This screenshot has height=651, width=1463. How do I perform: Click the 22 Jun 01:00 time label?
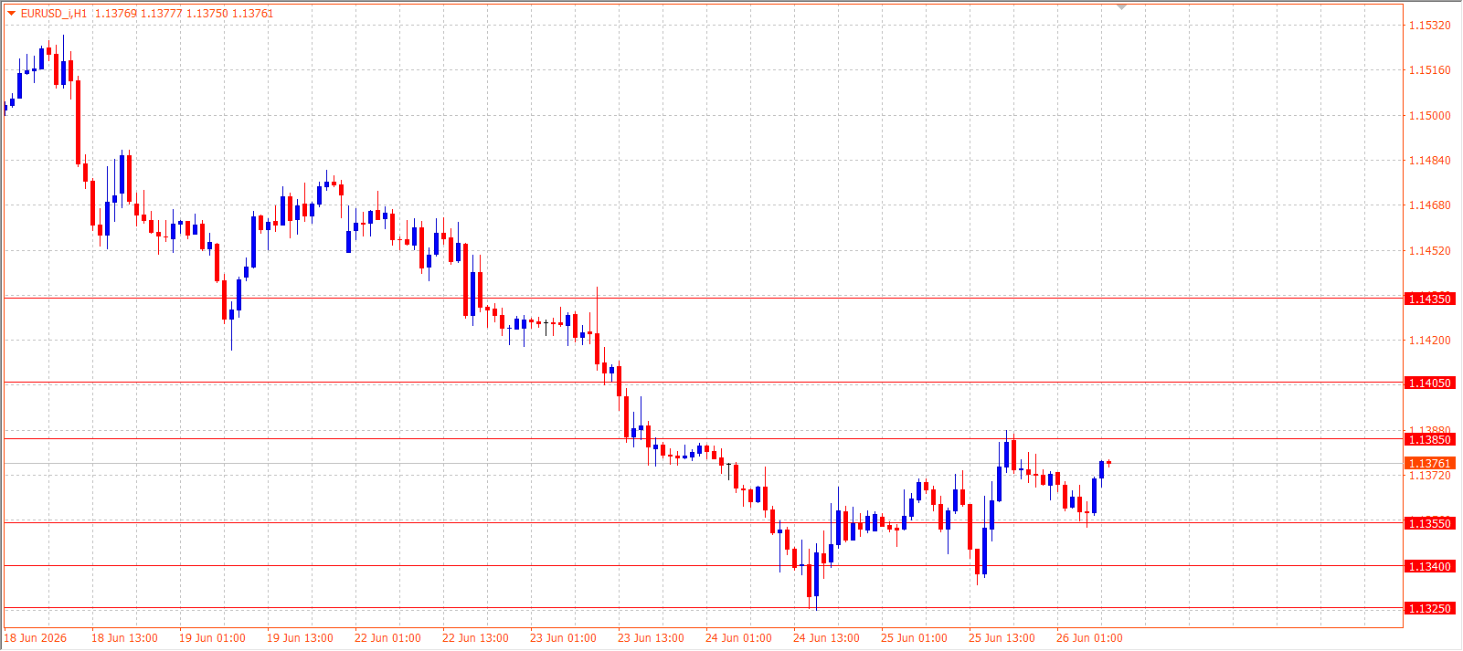coord(387,638)
